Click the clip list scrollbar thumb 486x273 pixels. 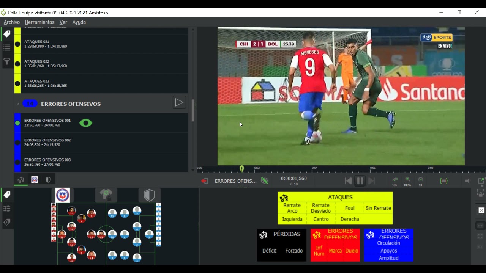pyautogui.click(x=193, y=110)
